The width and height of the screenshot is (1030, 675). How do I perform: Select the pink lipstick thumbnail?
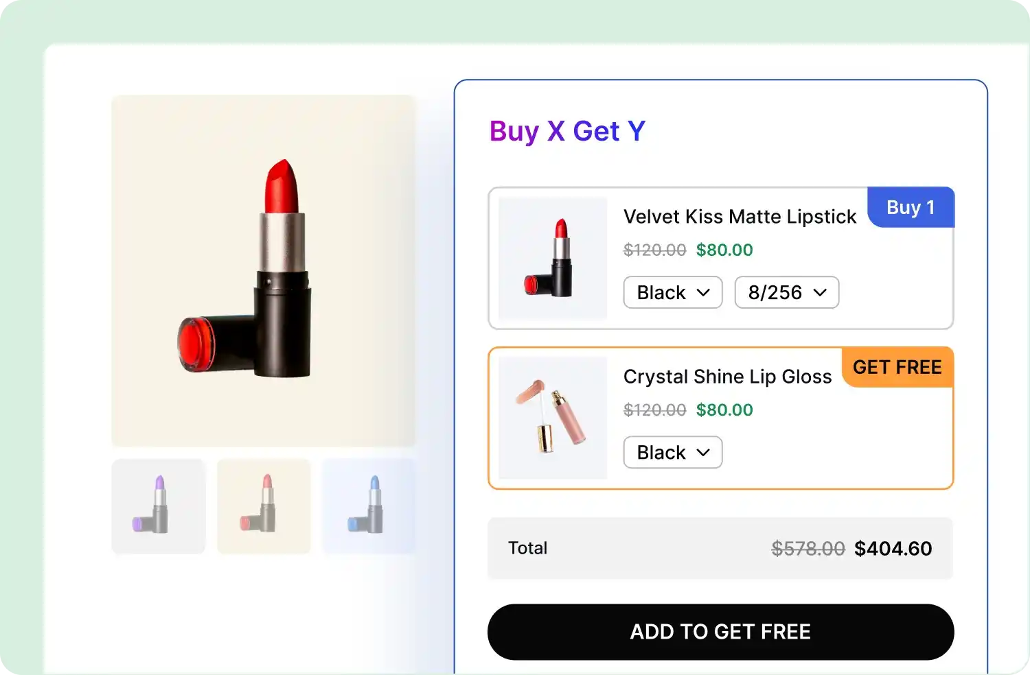pyautogui.click(x=263, y=506)
